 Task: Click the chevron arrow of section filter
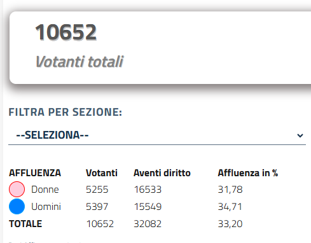click(x=300, y=135)
